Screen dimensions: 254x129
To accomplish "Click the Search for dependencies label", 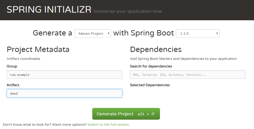I will click(151, 66).
